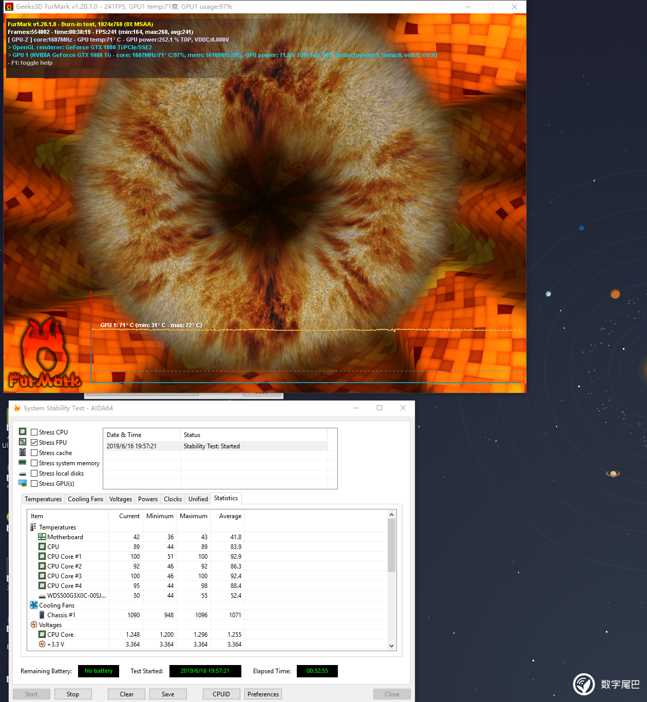The height and width of the screenshot is (702, 647).
Task: Enable the Stress cache checkbox
Action: (x=34, y=452)
